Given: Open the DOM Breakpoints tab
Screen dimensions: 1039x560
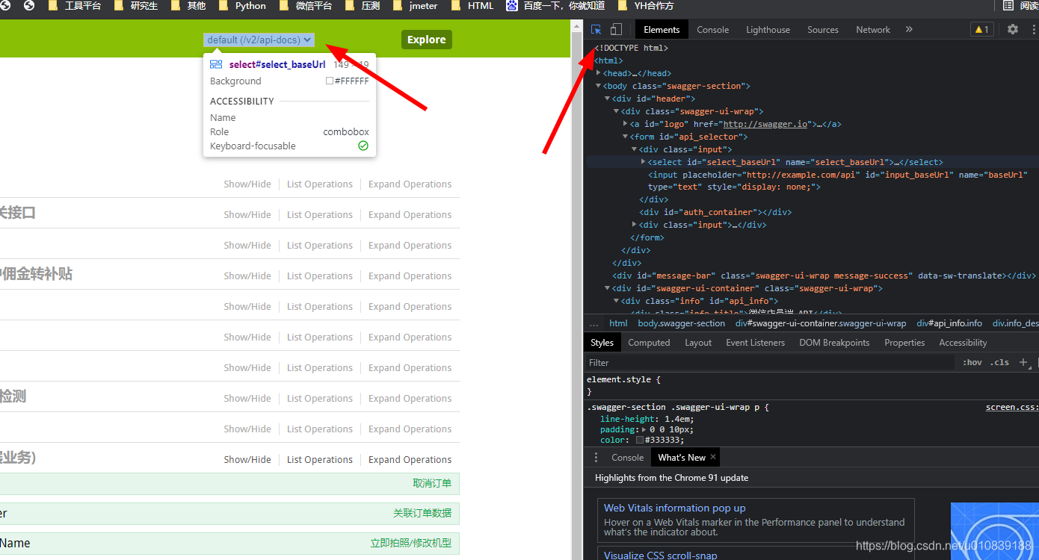Looking at the screenshot, I should coord(834,343).
